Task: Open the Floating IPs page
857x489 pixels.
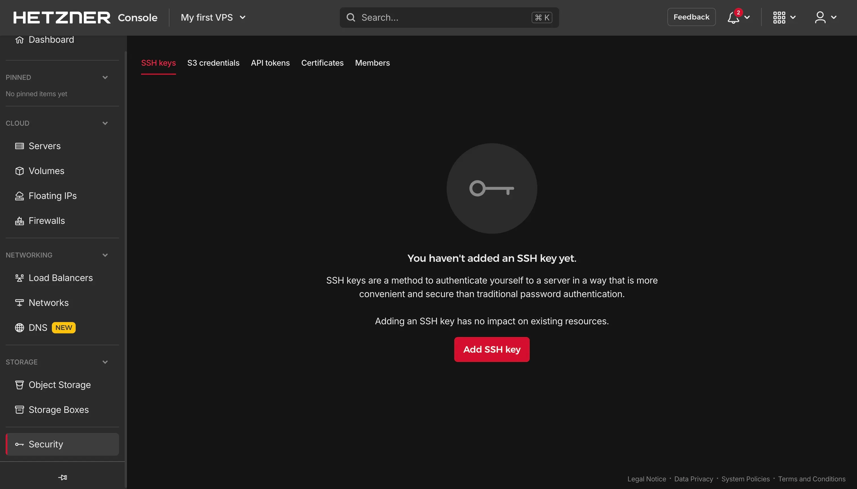Action: (52, 196)
